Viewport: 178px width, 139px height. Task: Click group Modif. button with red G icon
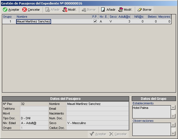pos(69,10)
